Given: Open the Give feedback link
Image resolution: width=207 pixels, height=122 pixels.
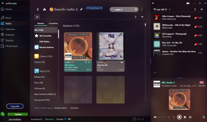Looking at the screenshot, I should pyautogui.click(x=15, y=119).
